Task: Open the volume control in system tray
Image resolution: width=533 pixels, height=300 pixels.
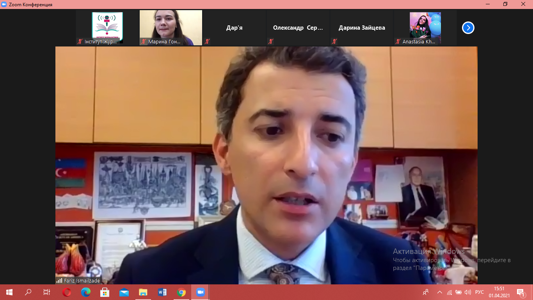Action: coord(468,292)
